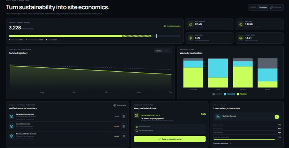Click the chevron next to Compare suppliers
289x148 pixels.
pos(230,143)
